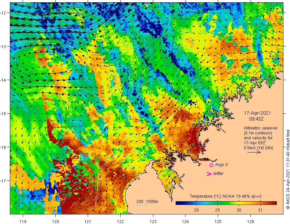290x224 pixels.
Task: Click the 0.5m/s velocity reference arrow
Action: click(x=254, y=152)
